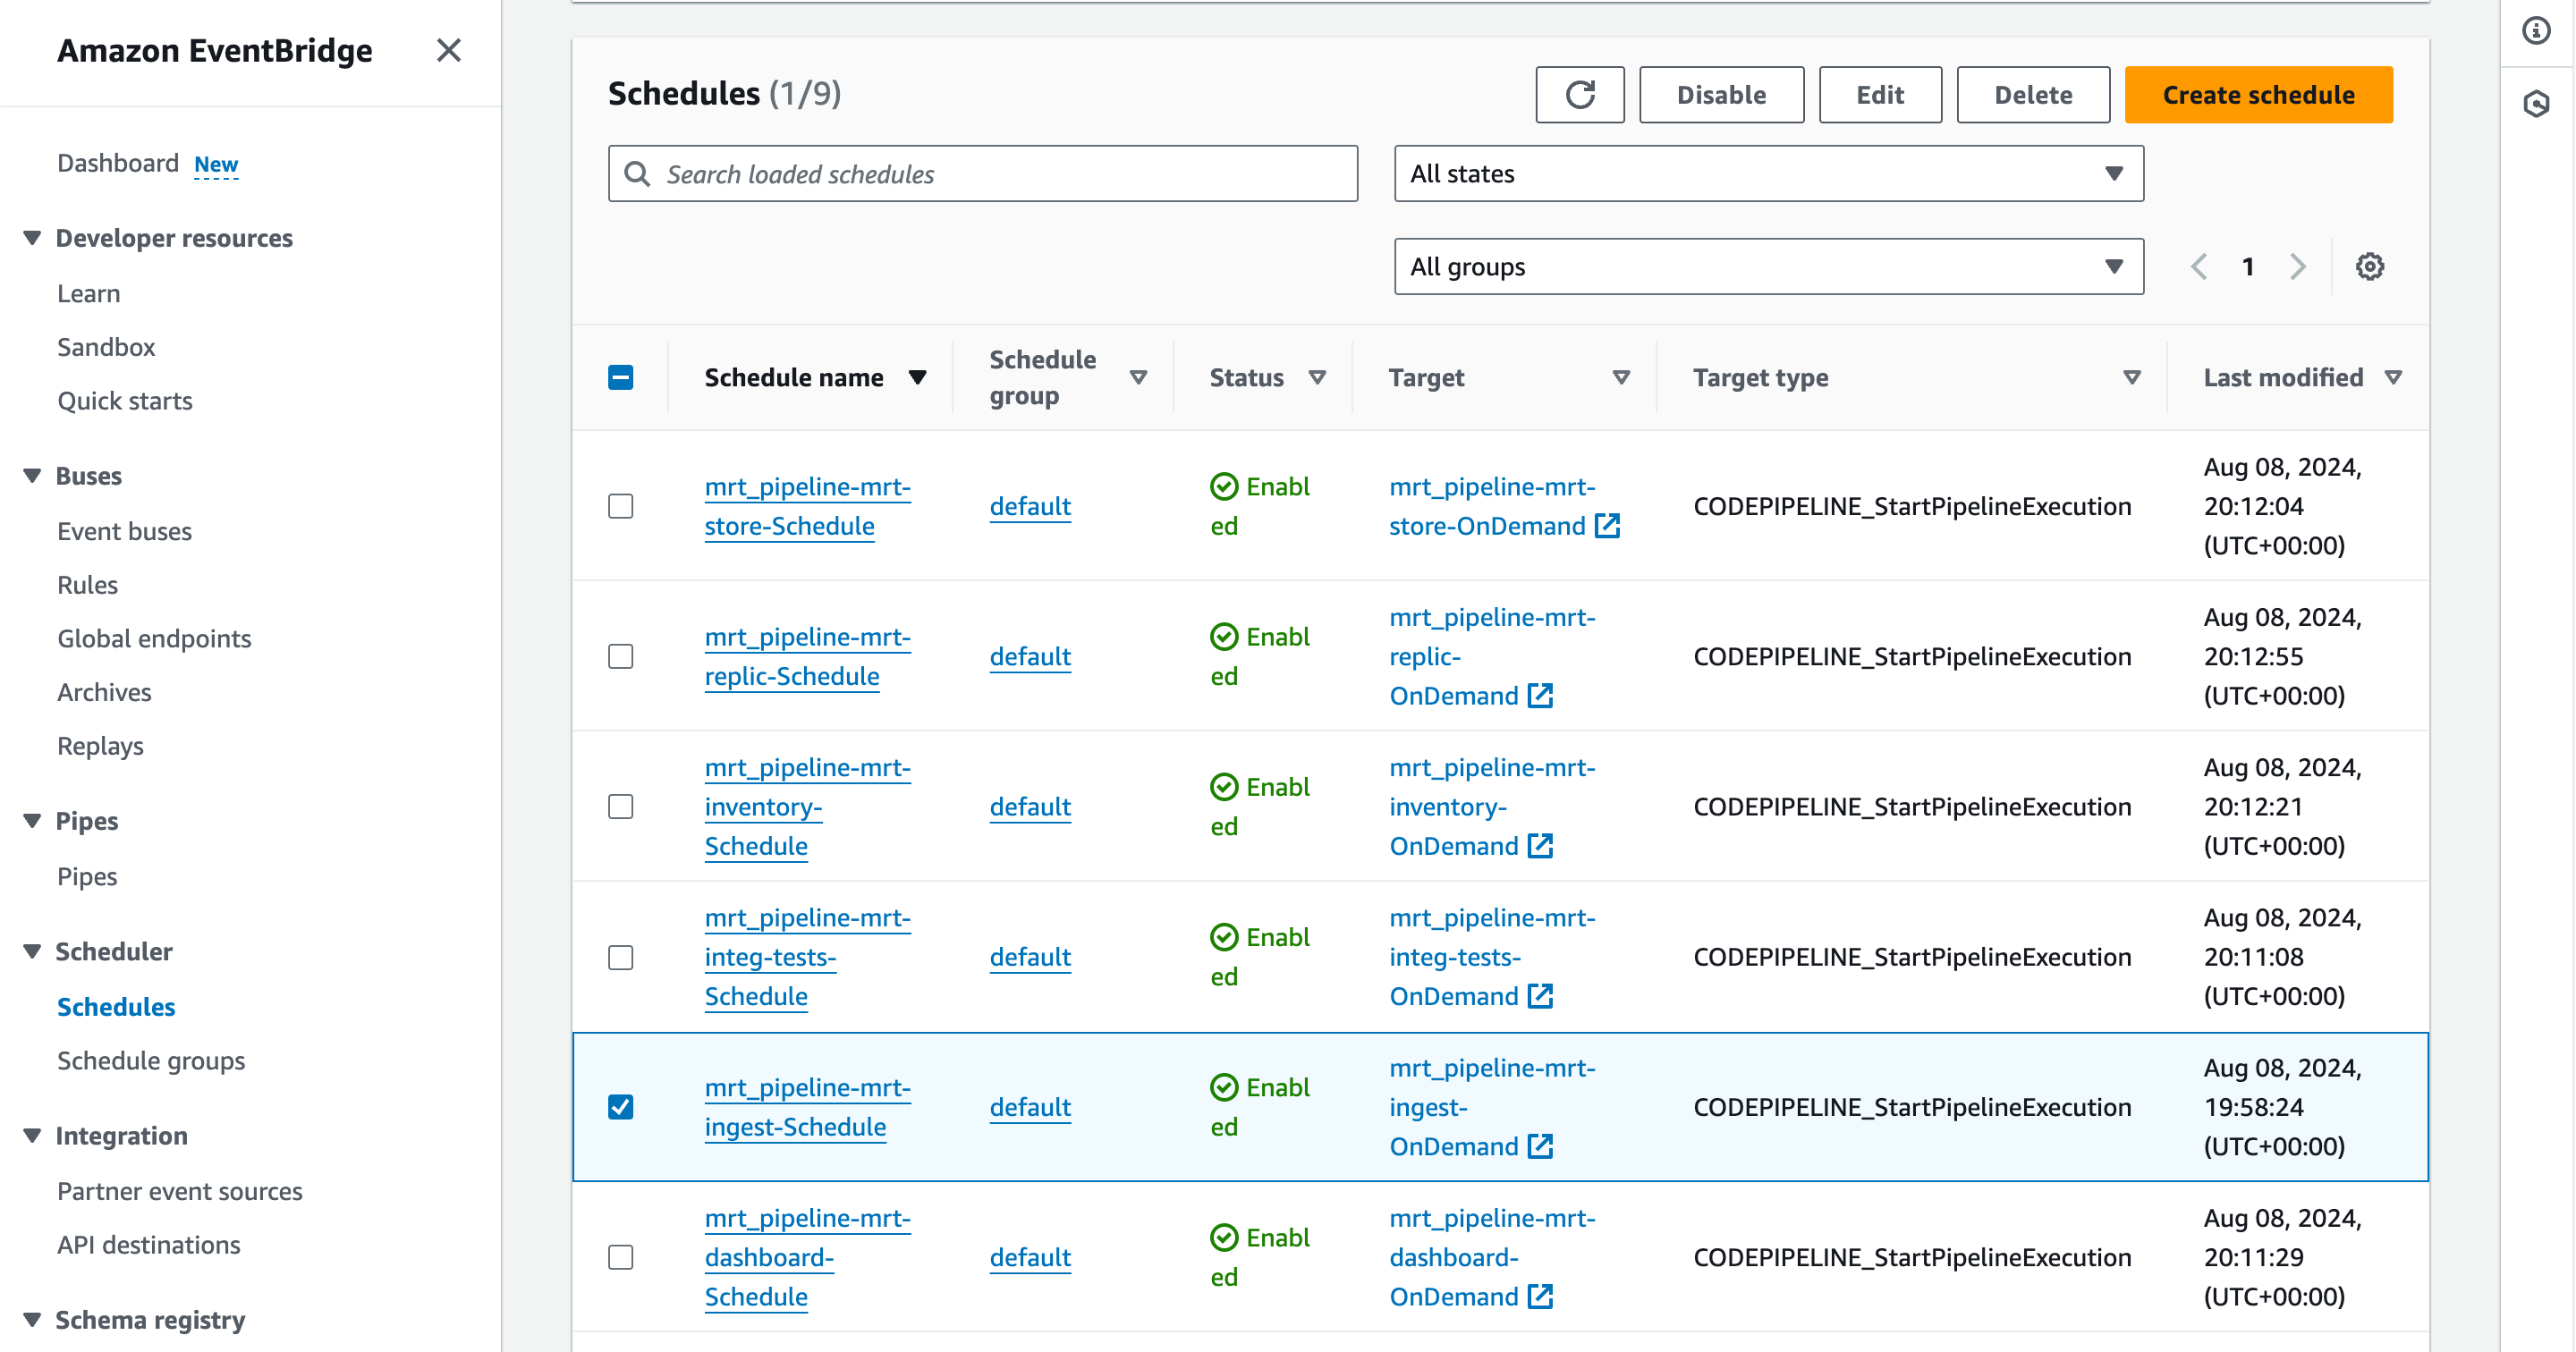Image resolution: width=2576 pixels, height=1352 pixels.
Task: Click the Schedules sidebar item
Action: 116,1007
